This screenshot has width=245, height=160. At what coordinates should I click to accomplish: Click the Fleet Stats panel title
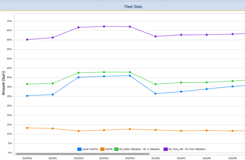pos(133,7)
